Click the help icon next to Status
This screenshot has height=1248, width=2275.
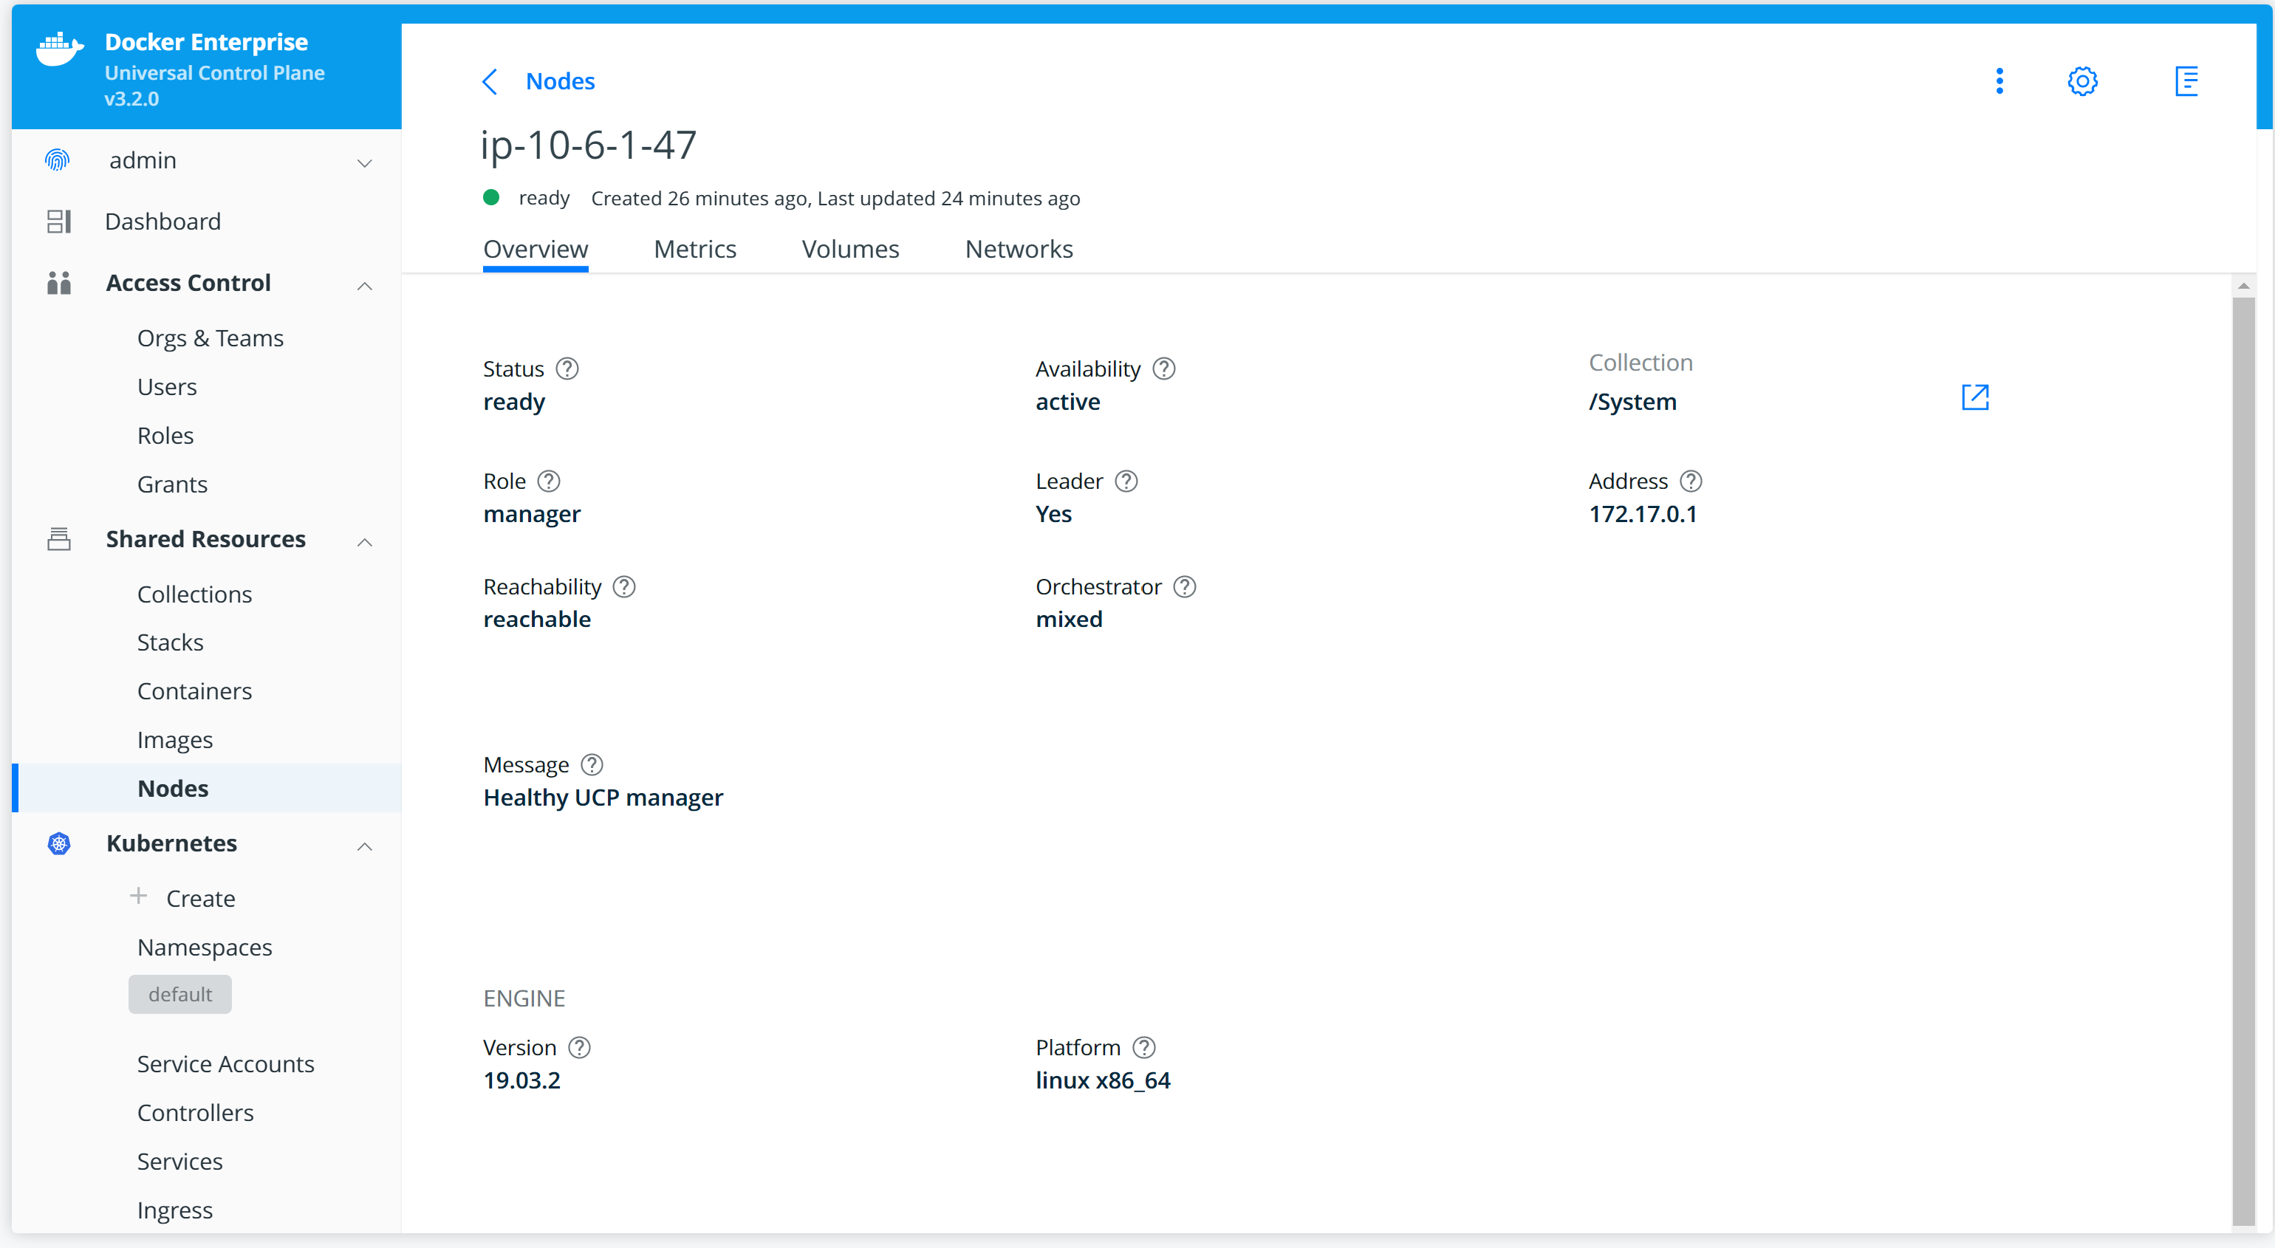567,369
